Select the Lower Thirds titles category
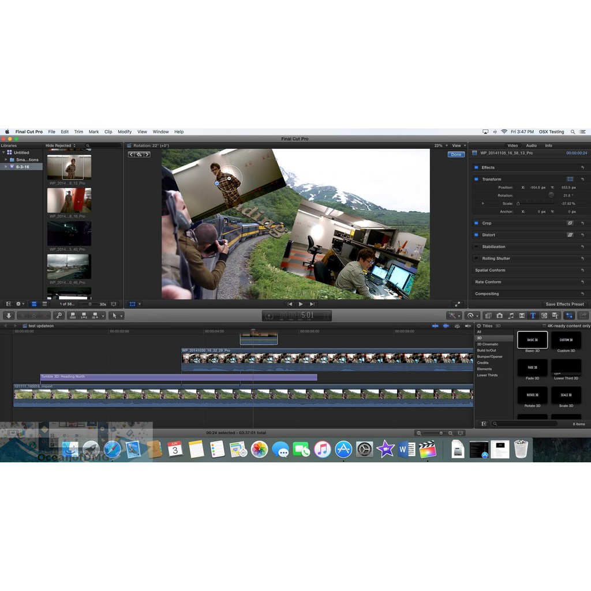Image resolution: width=591 pixels, height=591 pixels. coord(487,375)
